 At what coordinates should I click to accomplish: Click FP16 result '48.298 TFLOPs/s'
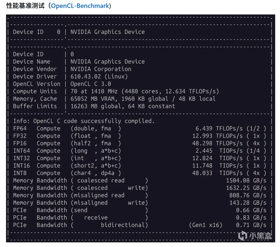coord(217,143)
